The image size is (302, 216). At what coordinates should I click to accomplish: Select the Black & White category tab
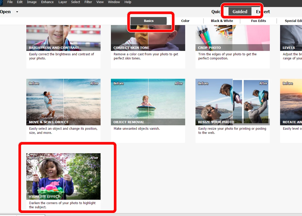pos(222,21)
